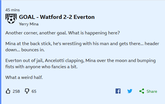165x104 pixels.
Task: Open the Share text link
Action: [x=152, y=91]
